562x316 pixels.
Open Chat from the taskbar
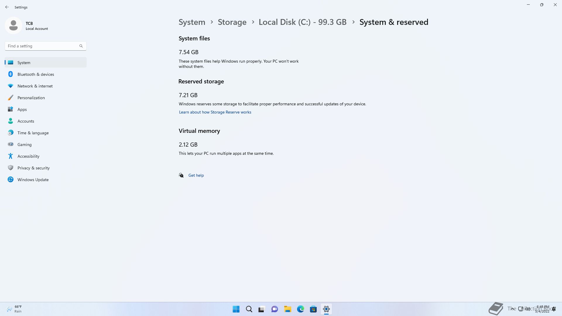pyautogui.click(x=275, y=309)
